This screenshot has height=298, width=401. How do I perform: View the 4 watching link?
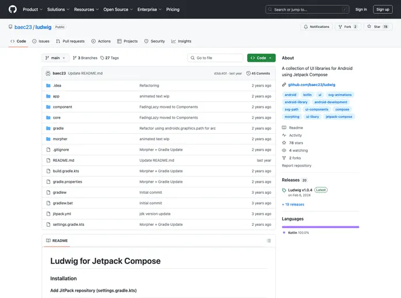click(x=295, y=150)
